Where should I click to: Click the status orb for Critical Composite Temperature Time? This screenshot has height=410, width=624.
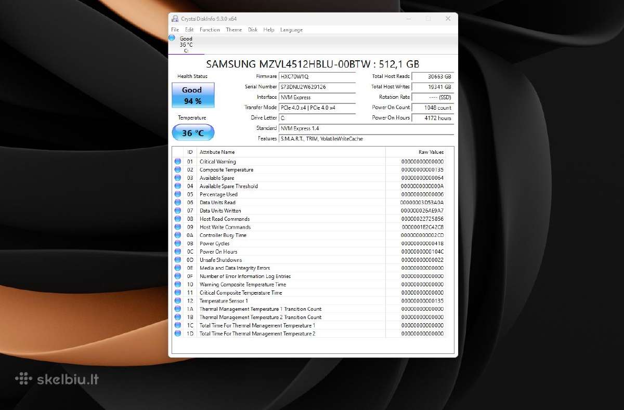click(x=178, y=293)
